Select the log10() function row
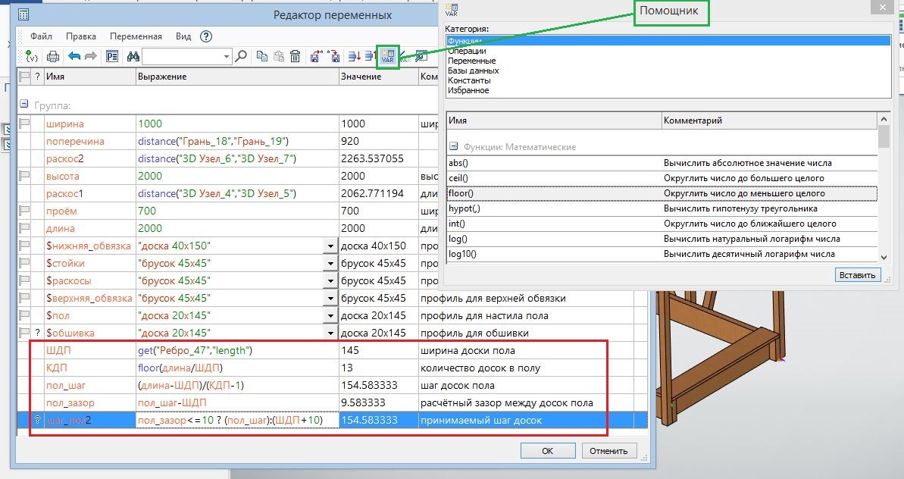This screenshot has height=479, width=904. click(662, 254)
